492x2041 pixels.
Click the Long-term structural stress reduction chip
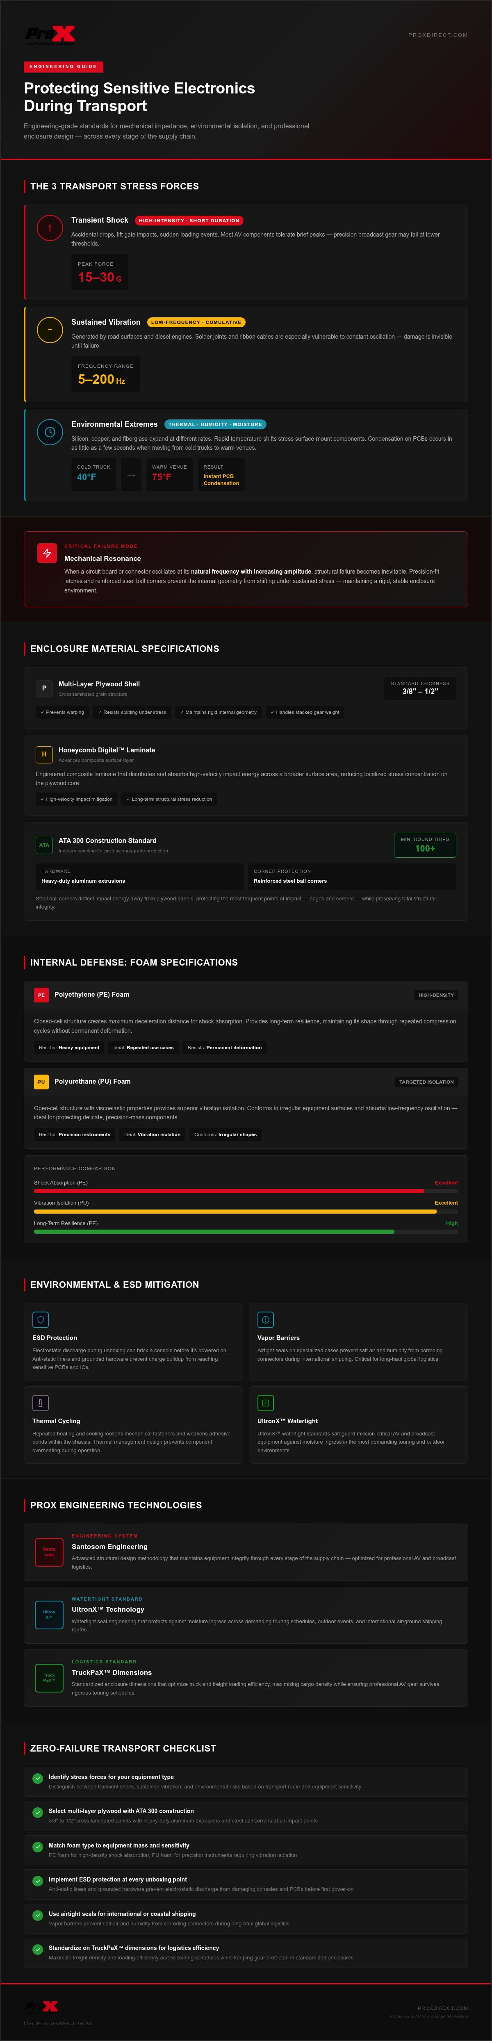pos(170,799)
